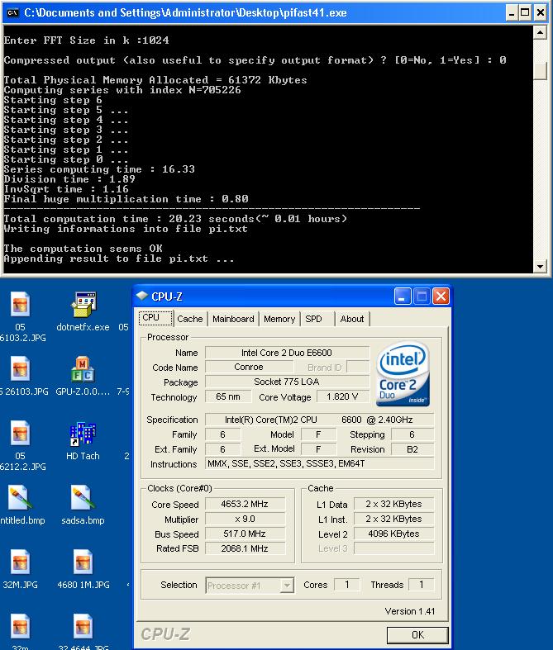Viewport: 553px width, 650px height.
Task: Click the command prompt title bar icon
Action: [x=12, y=13]
